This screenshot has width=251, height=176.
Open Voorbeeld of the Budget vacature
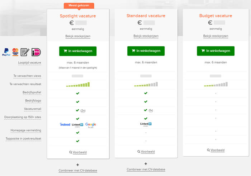click(216, 150)
